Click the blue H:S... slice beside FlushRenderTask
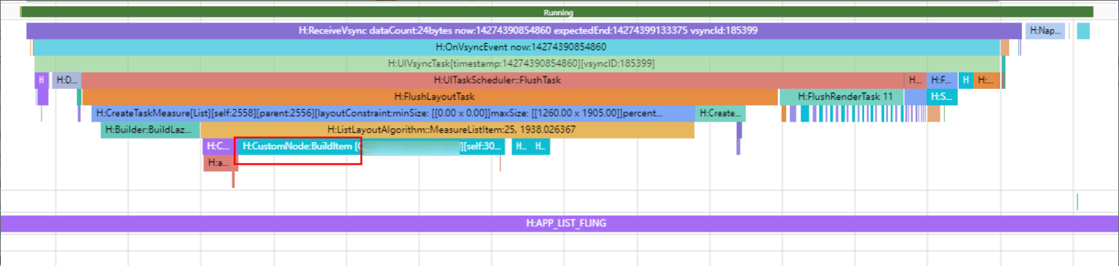The width and height of the screenshot is (1119, 266). 942,96
